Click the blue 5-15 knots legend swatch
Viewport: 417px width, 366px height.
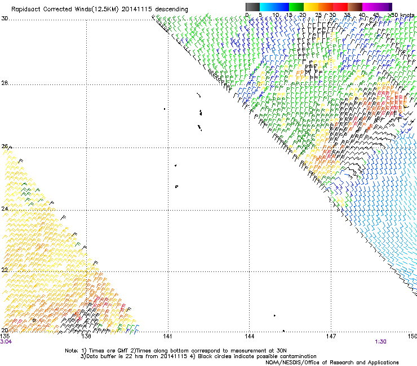tap(274, 7)
